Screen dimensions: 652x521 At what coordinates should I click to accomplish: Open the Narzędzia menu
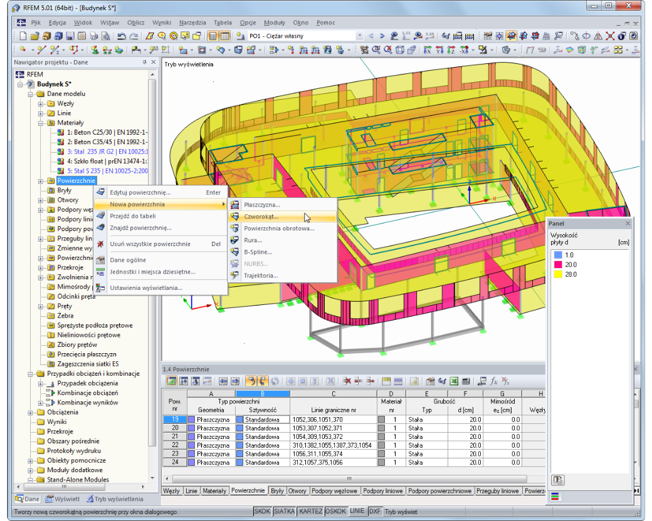pos(192,23)
